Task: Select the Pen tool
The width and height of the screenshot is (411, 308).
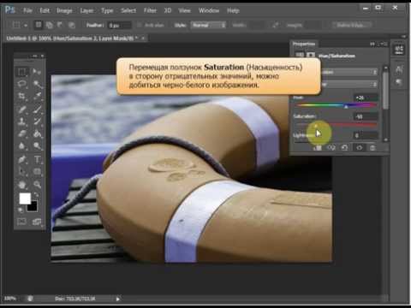Action: (22, 159)
